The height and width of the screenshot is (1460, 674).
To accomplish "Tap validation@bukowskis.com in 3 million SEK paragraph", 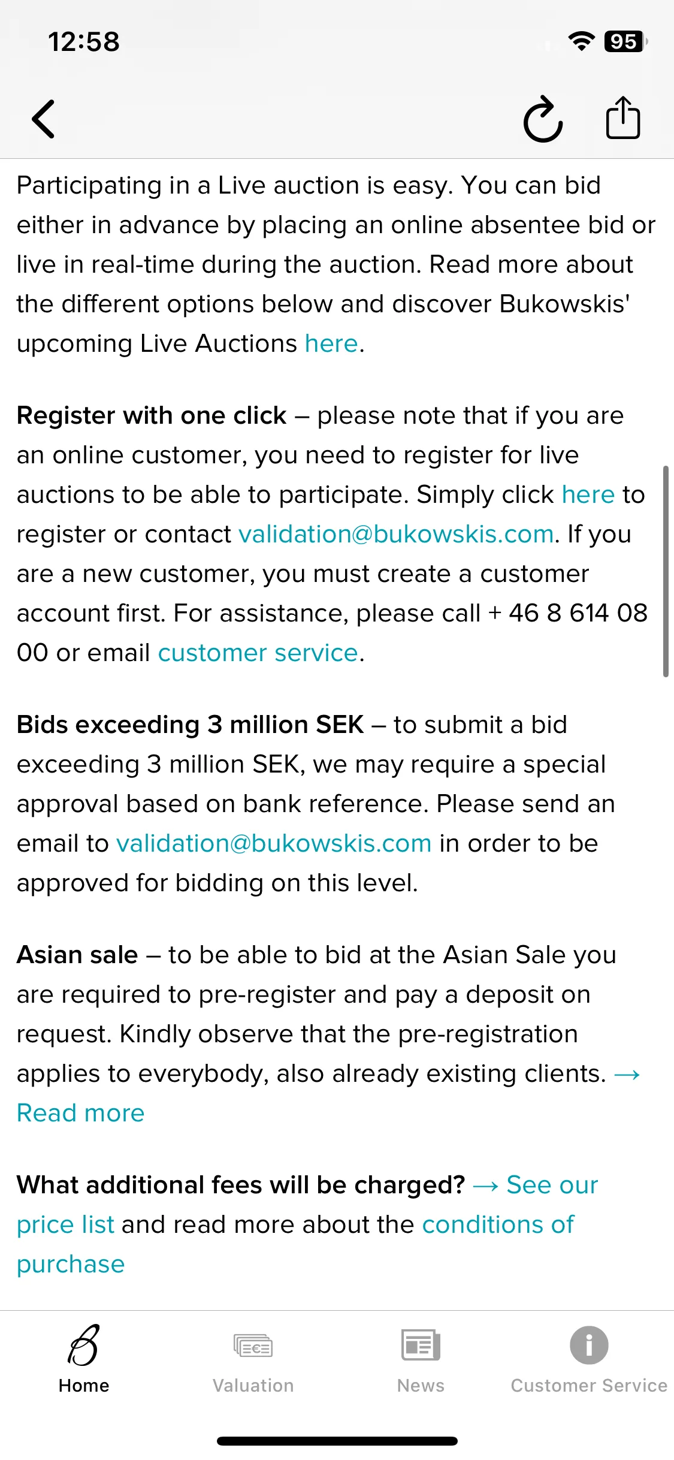I will pos(274,844).
